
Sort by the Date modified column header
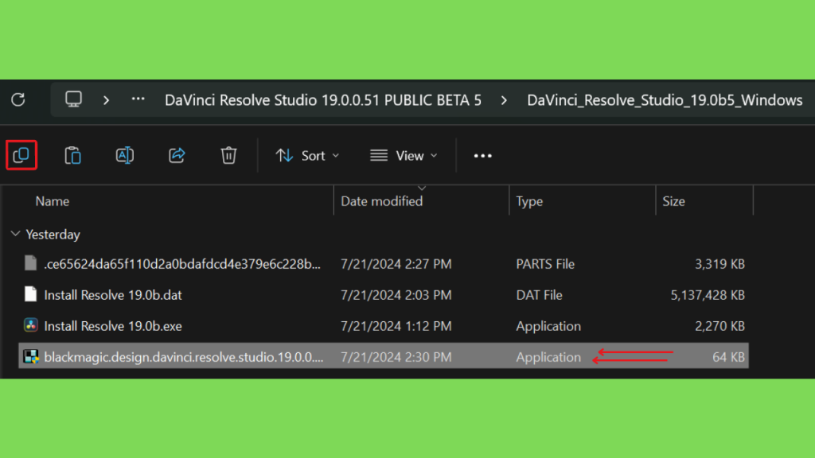tap(381, 201)
